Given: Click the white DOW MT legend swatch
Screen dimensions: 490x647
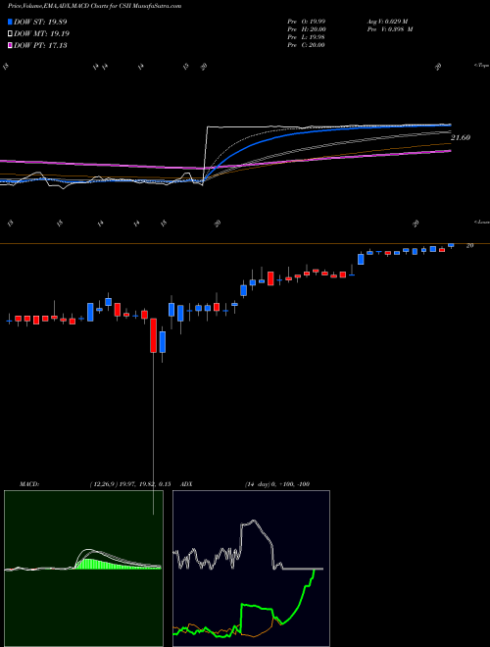Looking at the screenshot, I should 11,34.
